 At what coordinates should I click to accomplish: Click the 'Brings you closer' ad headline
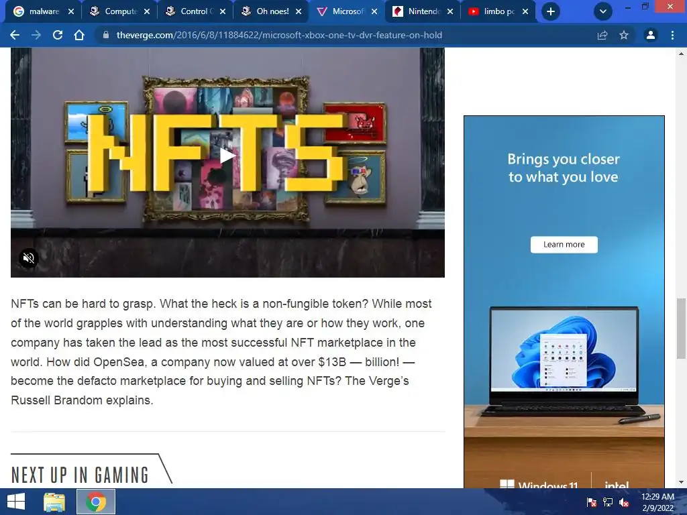click(x=564, y=168)
